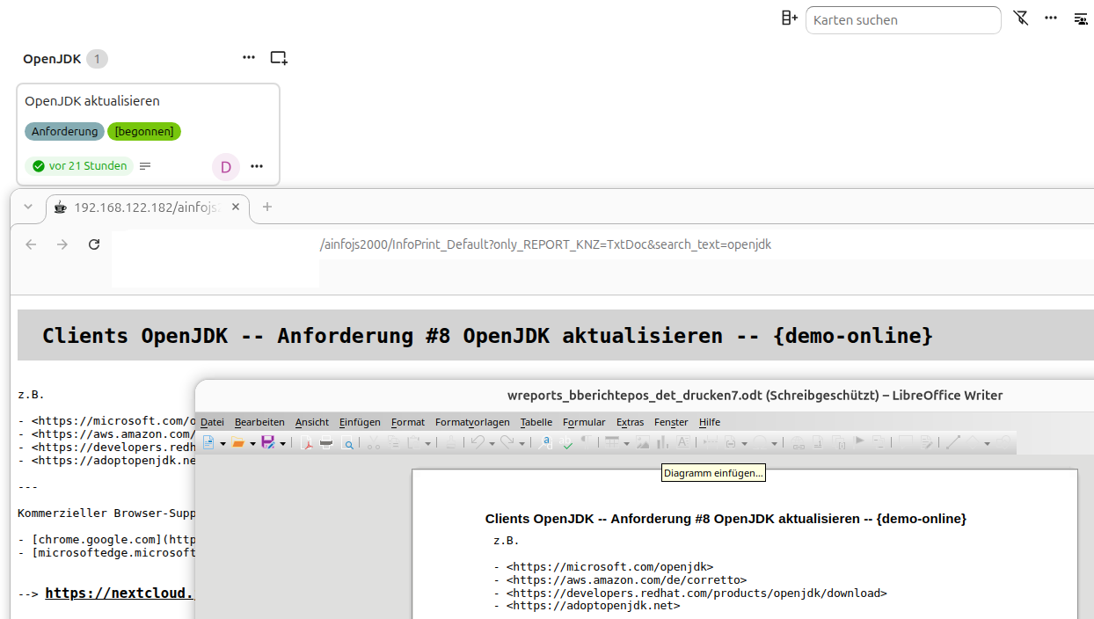Image resolution: width=1094 pixels, height=619 pixels.
Task: Click the Cut scissors icon in Writer
Action: coord(373,443)
